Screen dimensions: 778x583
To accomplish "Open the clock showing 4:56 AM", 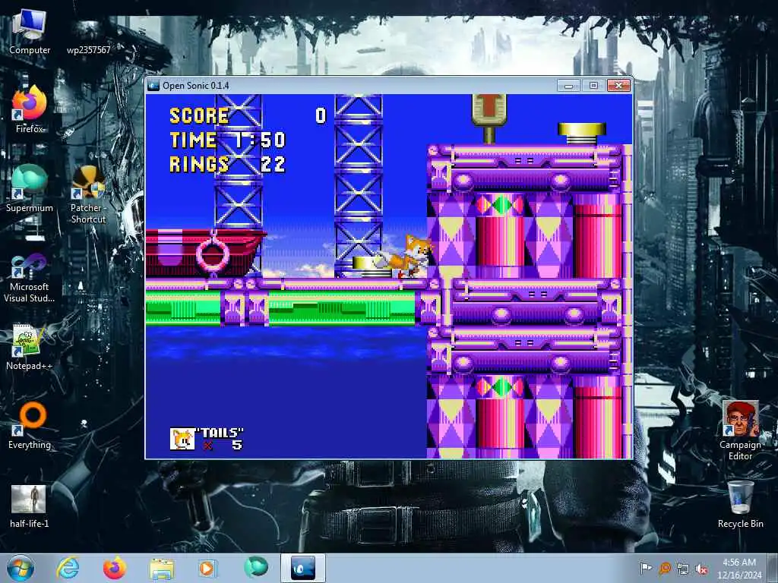I will 739,569.
